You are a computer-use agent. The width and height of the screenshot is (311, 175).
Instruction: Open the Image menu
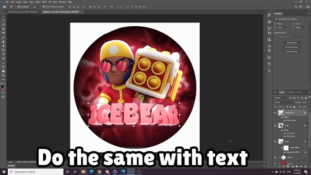(18, 2)
